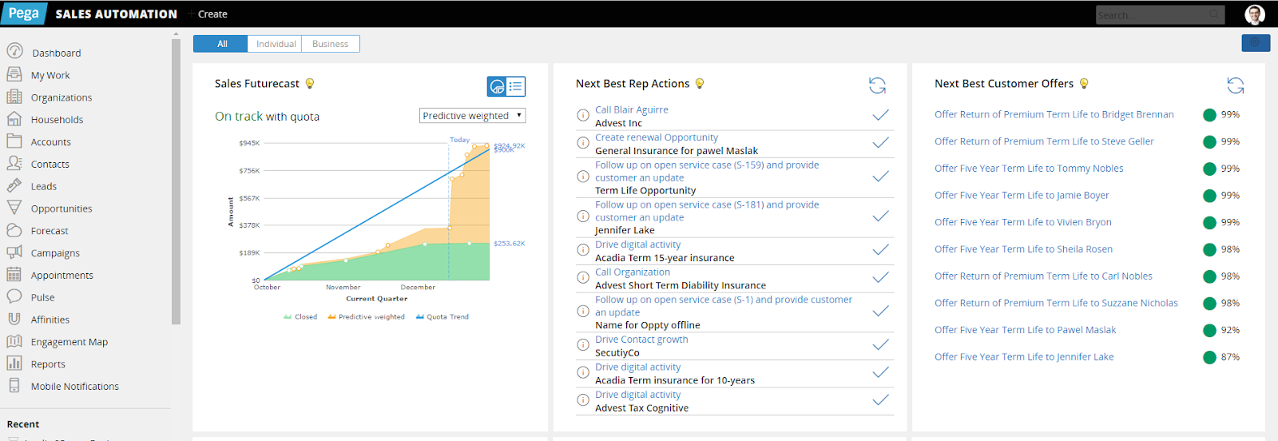Viewport: 1278px width, 441px height.
Task: Click green 87% indicator for Jennifer Lake
Action: (1209, 357)
